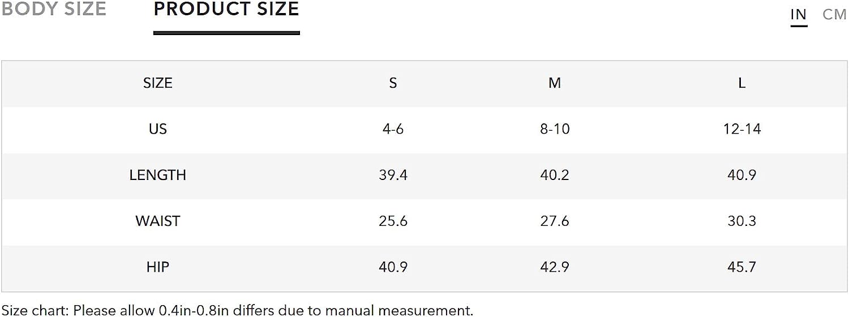The image size is (849, 317).
Task: Click the LENGTH row label
Action: pos(157,175)
